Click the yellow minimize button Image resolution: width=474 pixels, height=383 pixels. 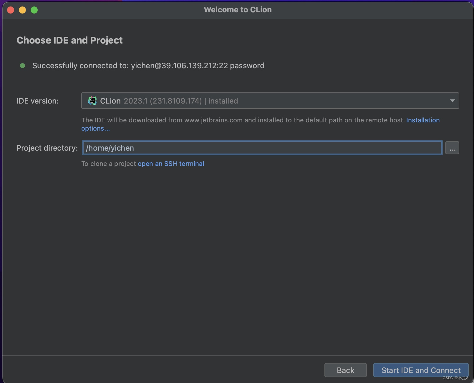[x=22, y=10]
